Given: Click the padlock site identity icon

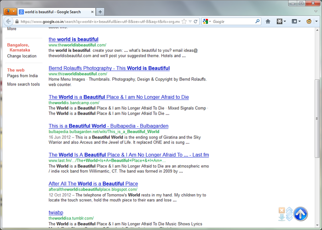Looking at the screenshot, I should point(17,22).
